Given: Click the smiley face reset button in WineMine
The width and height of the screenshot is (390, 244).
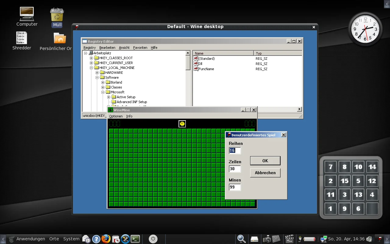Looking at the screenshot, I should pos(182,124).
